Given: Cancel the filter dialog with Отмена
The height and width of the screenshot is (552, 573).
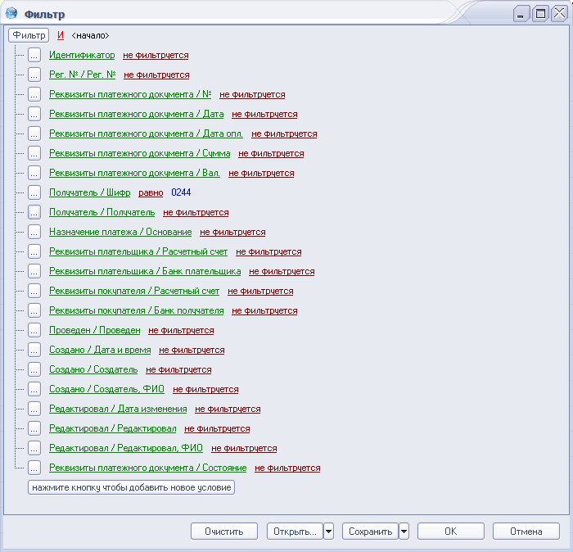Looking at the screenshot, I should pos(526,532).
